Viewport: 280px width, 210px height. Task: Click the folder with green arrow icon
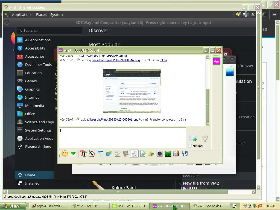click(x=151, y=154)
